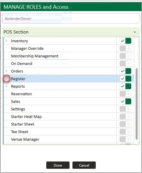Enable the Reservation toggle

(125, 94)
